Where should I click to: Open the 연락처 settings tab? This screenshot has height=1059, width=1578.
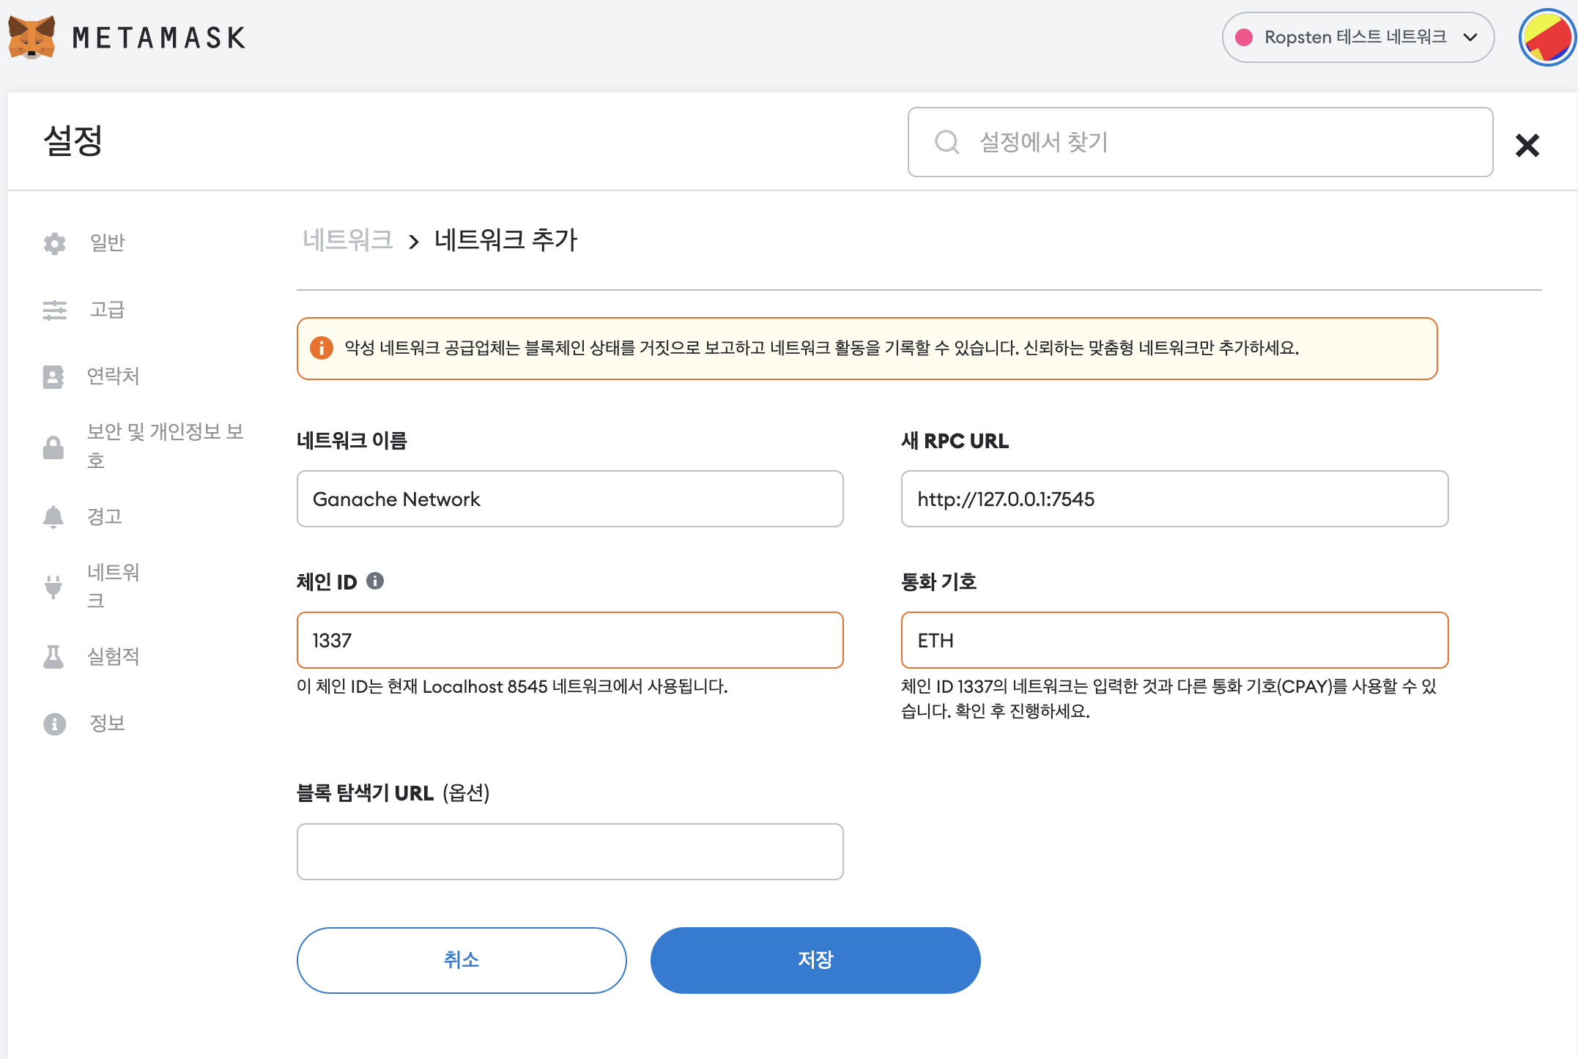(x=113, y=376)
